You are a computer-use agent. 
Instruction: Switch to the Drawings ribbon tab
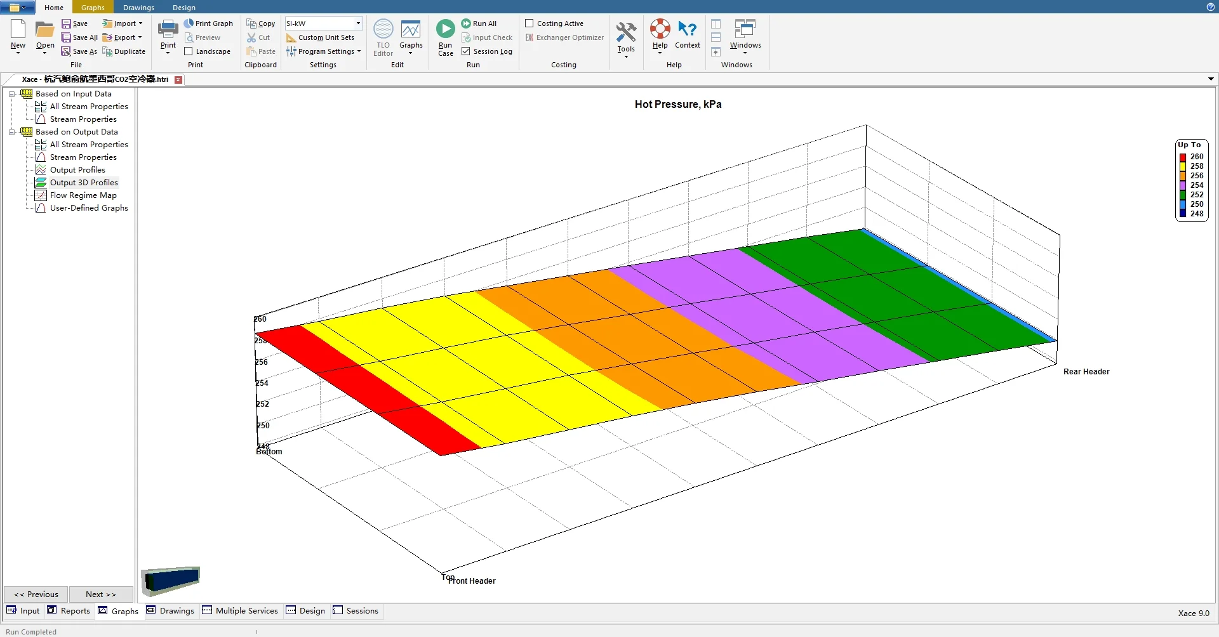tap(138, 8)
